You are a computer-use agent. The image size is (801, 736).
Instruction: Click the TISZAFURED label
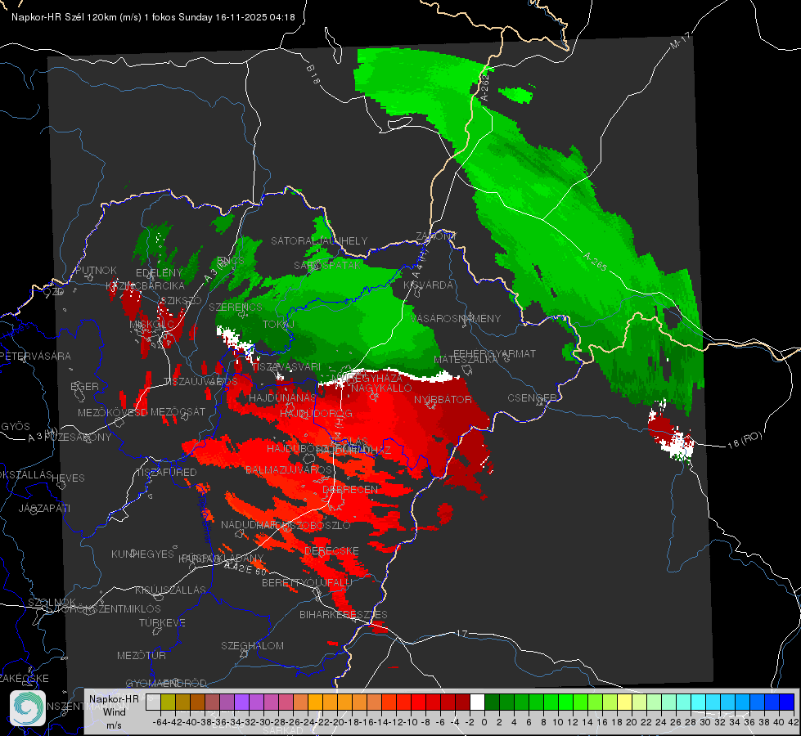[x=166, y=472]
